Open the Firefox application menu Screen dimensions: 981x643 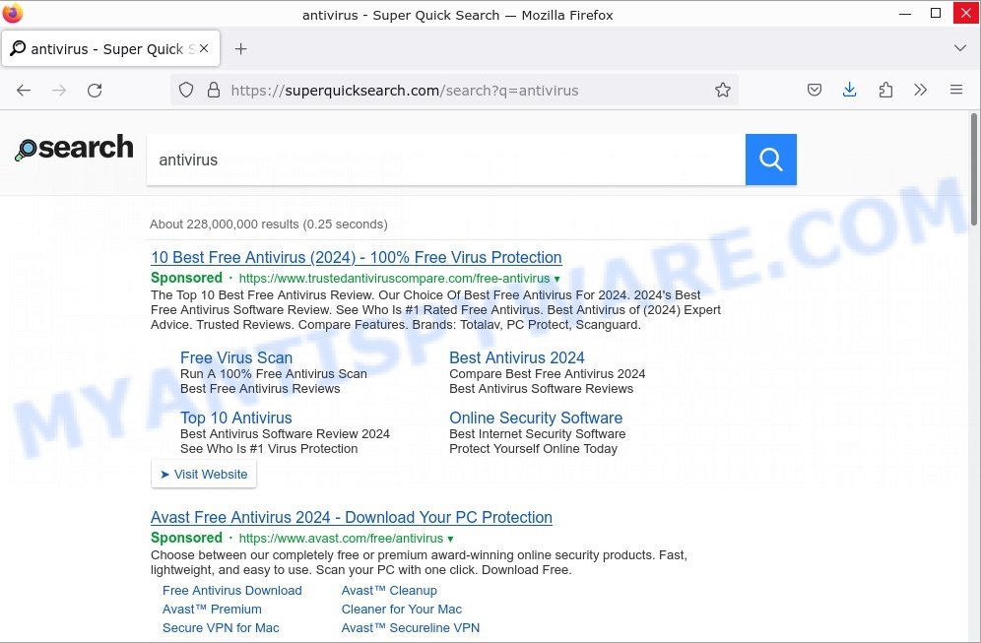coord(956,90)
